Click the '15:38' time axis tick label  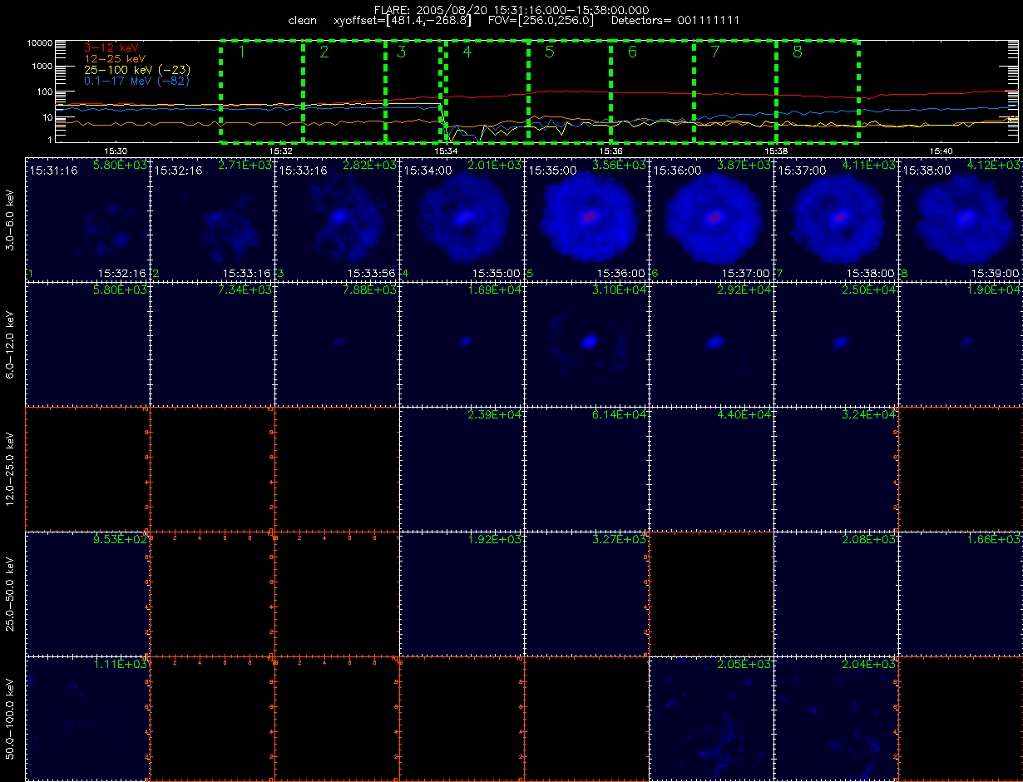click(776, 151)
